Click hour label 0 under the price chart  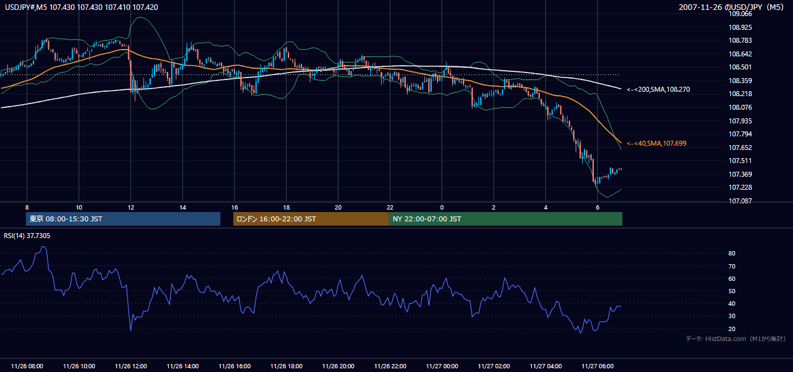442,207
